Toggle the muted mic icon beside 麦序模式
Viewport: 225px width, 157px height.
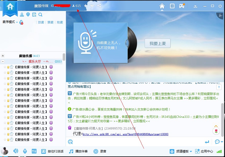coord(21,22)
